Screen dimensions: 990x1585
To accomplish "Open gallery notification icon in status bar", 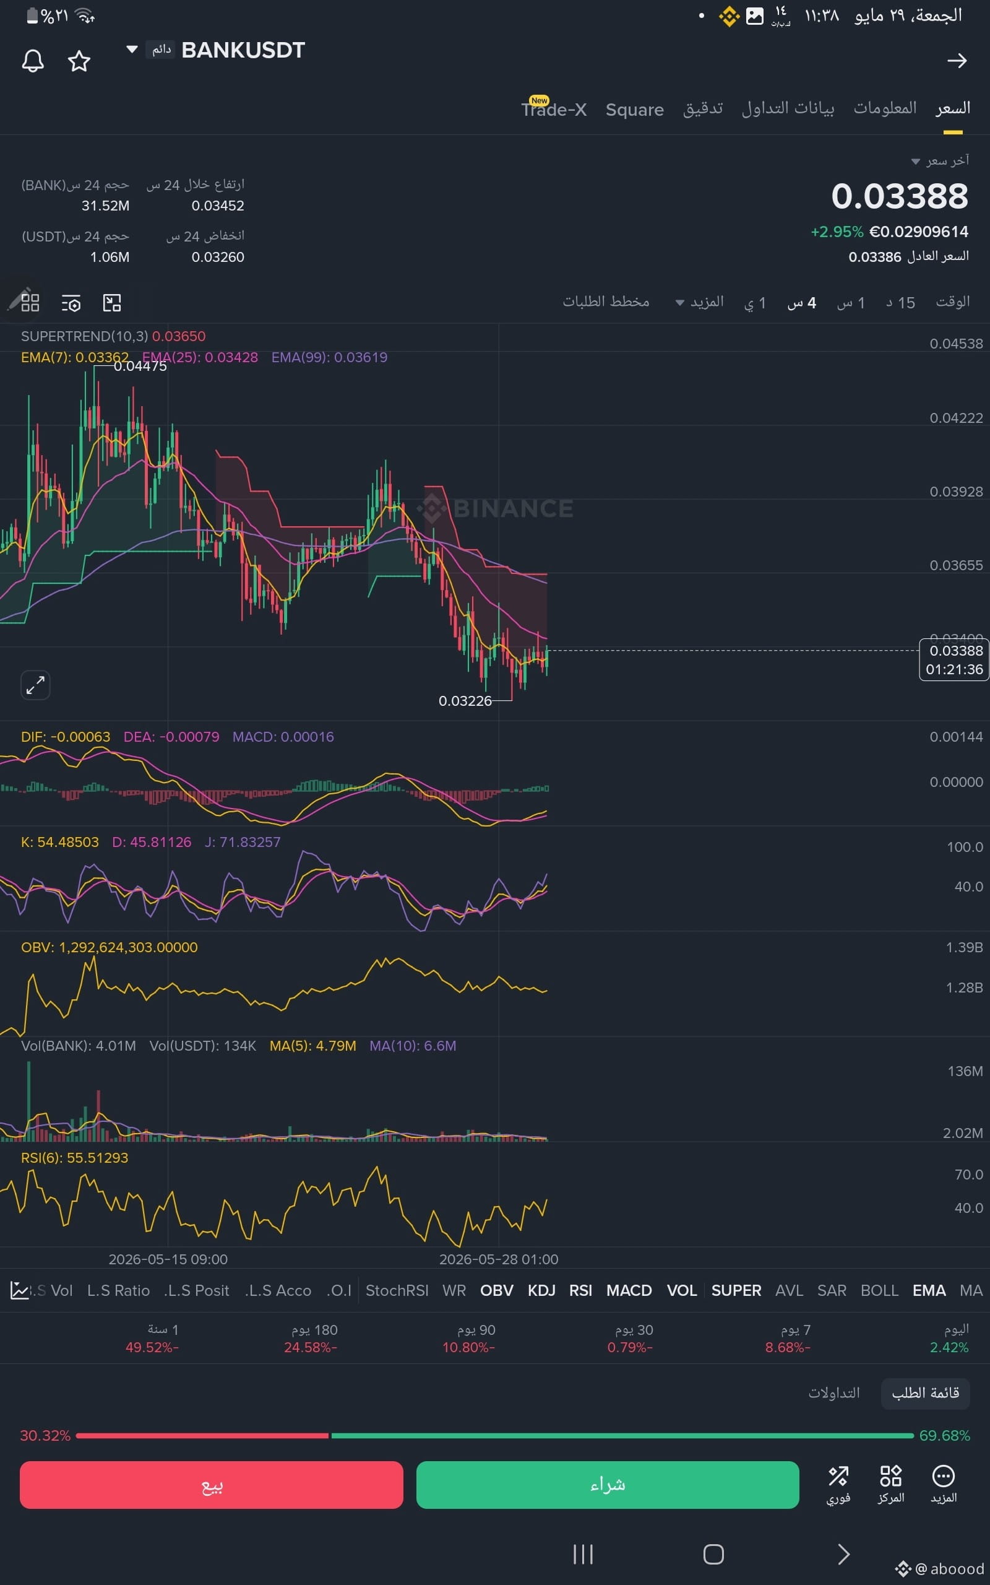I will tap(755, 15).
